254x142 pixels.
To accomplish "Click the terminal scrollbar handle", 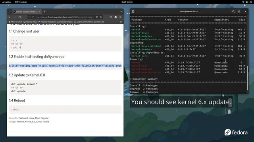I will pyautogui.click(x=247, y=78).
